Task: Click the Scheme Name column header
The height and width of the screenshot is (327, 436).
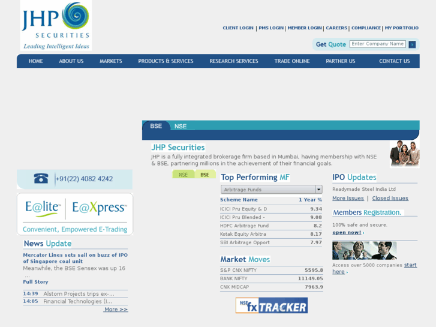Action: (239, 200)
